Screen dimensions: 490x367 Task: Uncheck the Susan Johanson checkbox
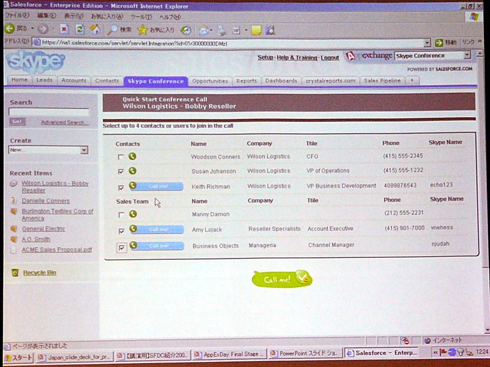pos(121,172)
